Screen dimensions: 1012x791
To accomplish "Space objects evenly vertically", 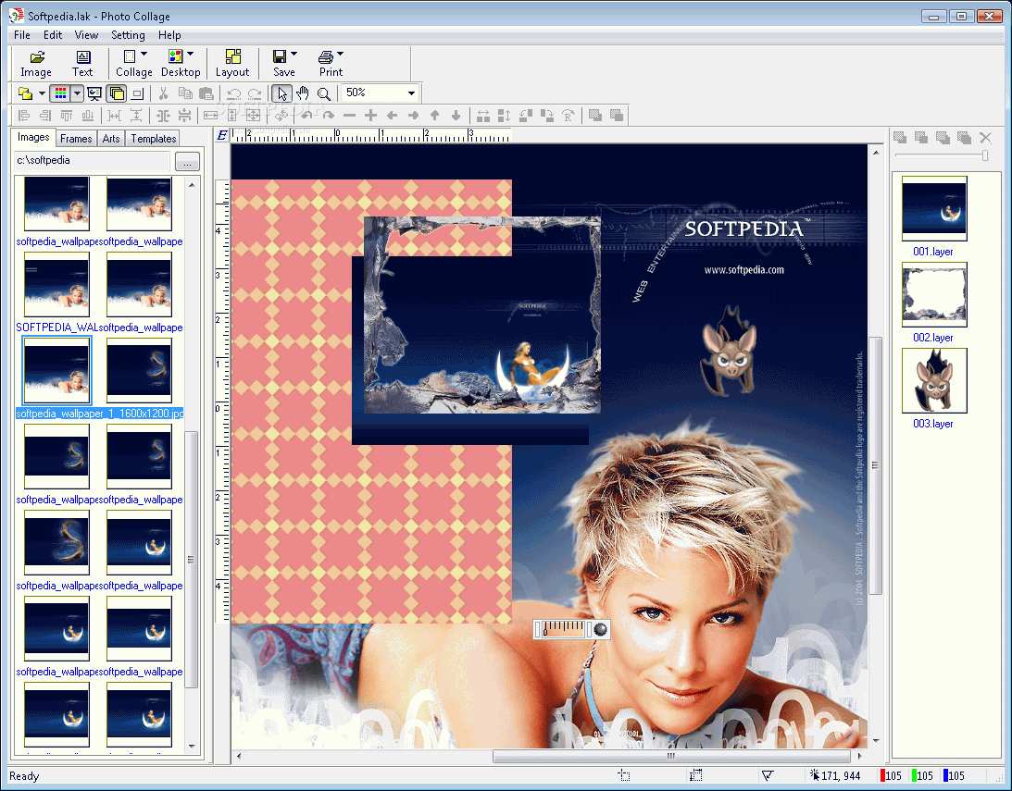I will click(x=135, y=116).
